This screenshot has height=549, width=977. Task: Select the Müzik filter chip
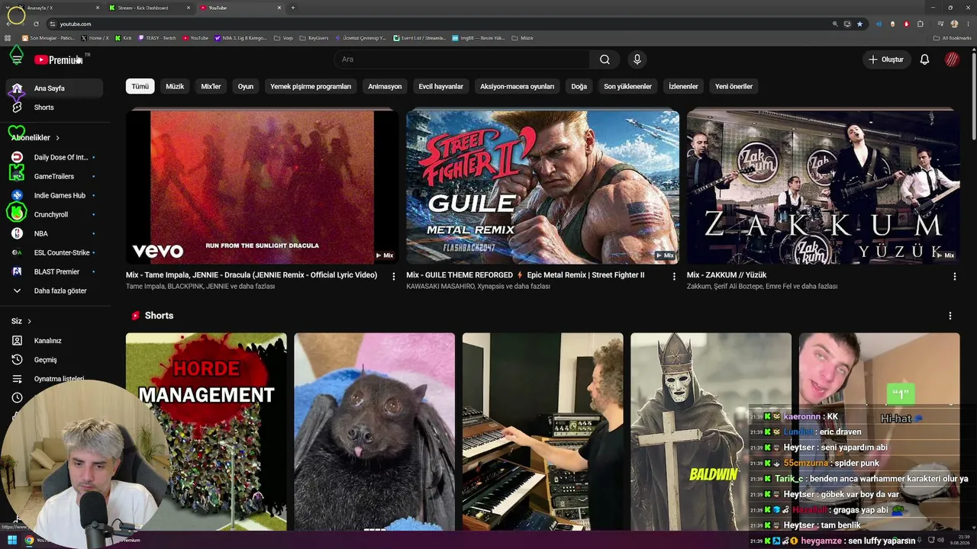(175, 87)
